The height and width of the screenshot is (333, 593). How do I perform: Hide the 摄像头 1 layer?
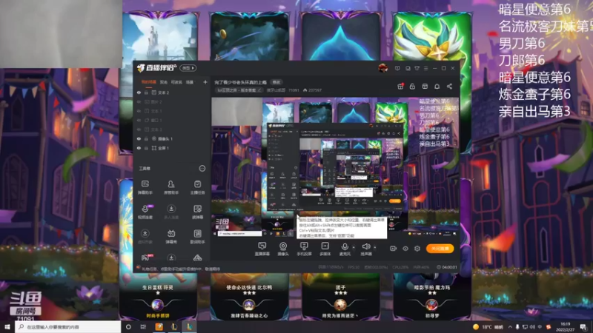[x=139, y=139]
